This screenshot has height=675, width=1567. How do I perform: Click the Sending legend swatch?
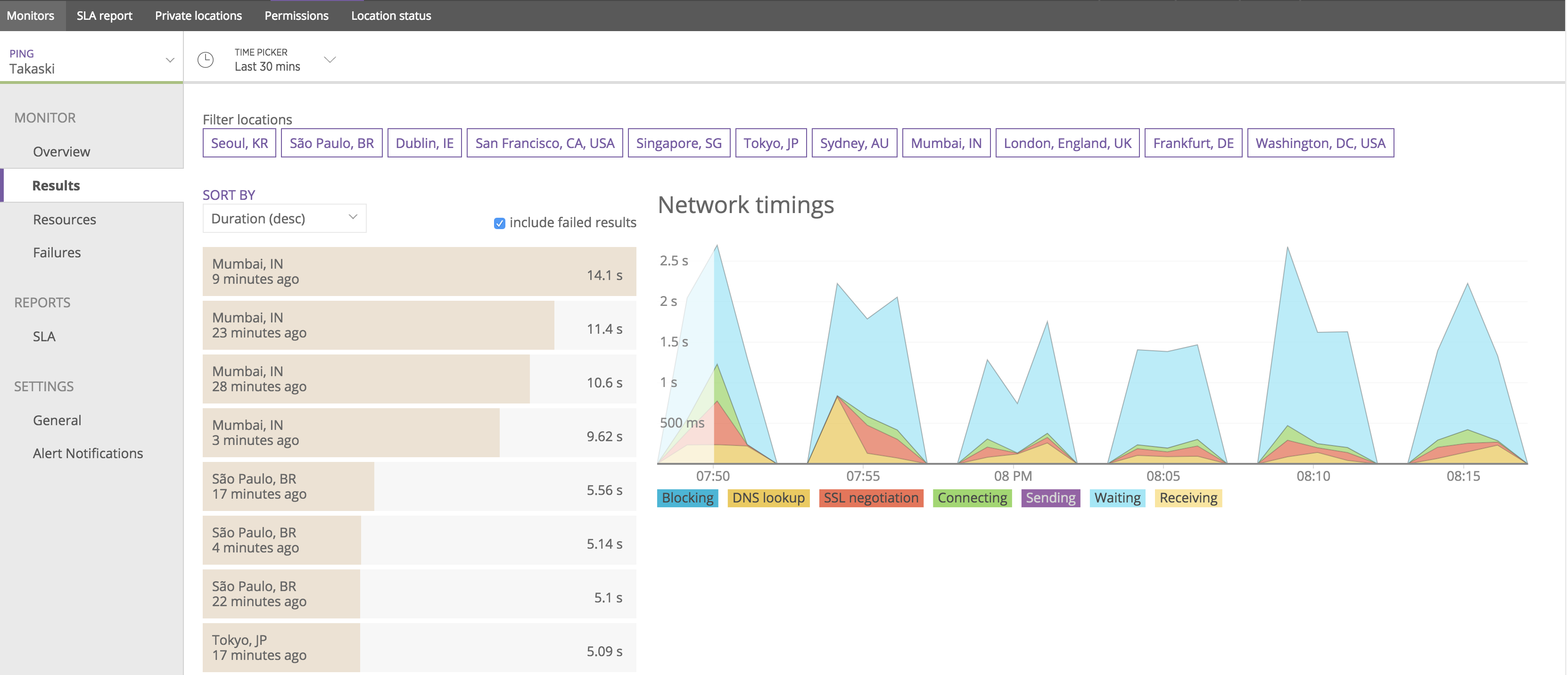pyautogui.click(x=1050, y=498)
